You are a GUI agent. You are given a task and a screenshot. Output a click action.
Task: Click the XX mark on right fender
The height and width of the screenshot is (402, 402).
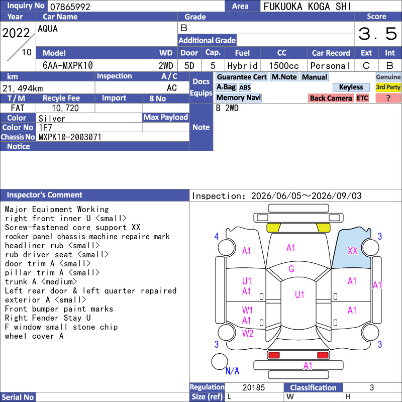[x=353, y=251]
